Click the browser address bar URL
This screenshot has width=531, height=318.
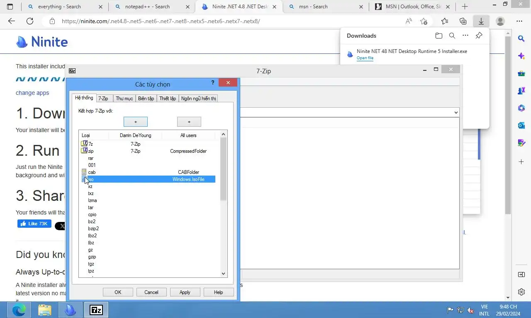point(161,21)
